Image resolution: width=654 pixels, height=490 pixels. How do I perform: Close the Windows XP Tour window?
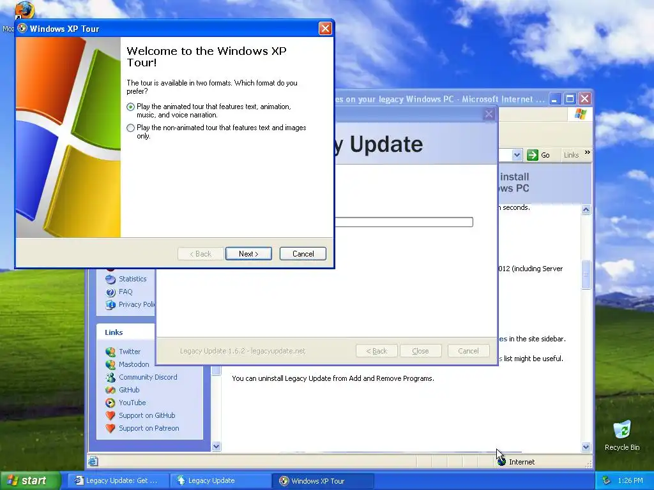coord(325,28)
